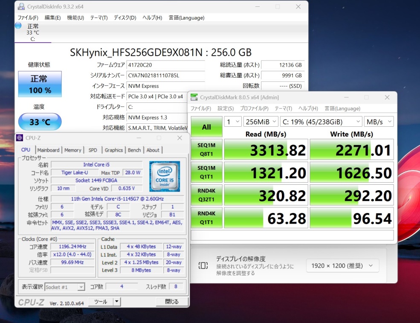Image resolution: width=420 pixels, height=323 pixels.
Task: Open the test size dropdown showing 256MiB
Action: click(261, 122)
